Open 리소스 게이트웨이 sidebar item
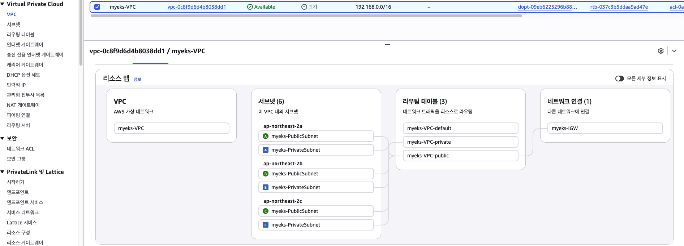This screenshot has width=684, height=246. 25,243
